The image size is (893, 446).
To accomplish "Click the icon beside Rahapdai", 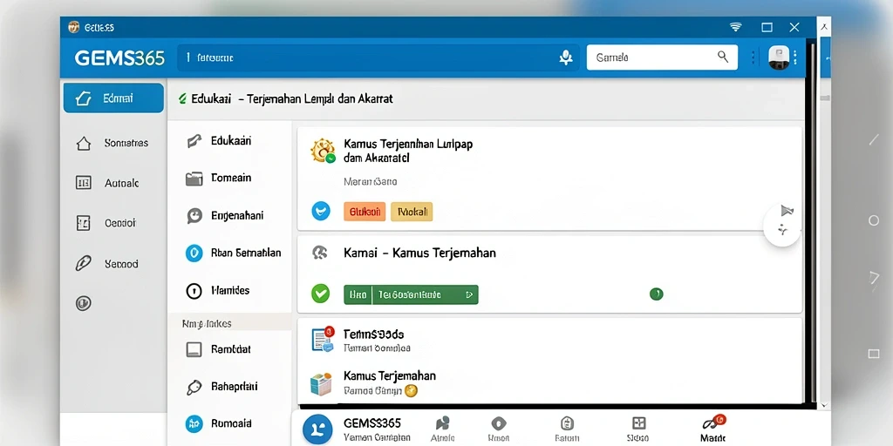I will point(194,387).
